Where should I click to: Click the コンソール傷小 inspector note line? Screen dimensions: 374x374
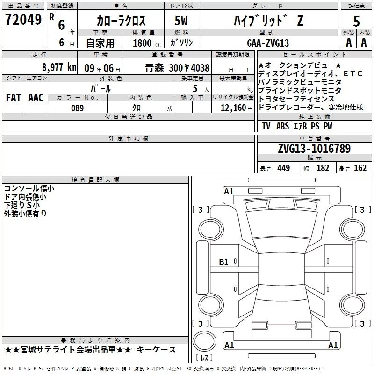pyautogui.click(x=29, y=188)
